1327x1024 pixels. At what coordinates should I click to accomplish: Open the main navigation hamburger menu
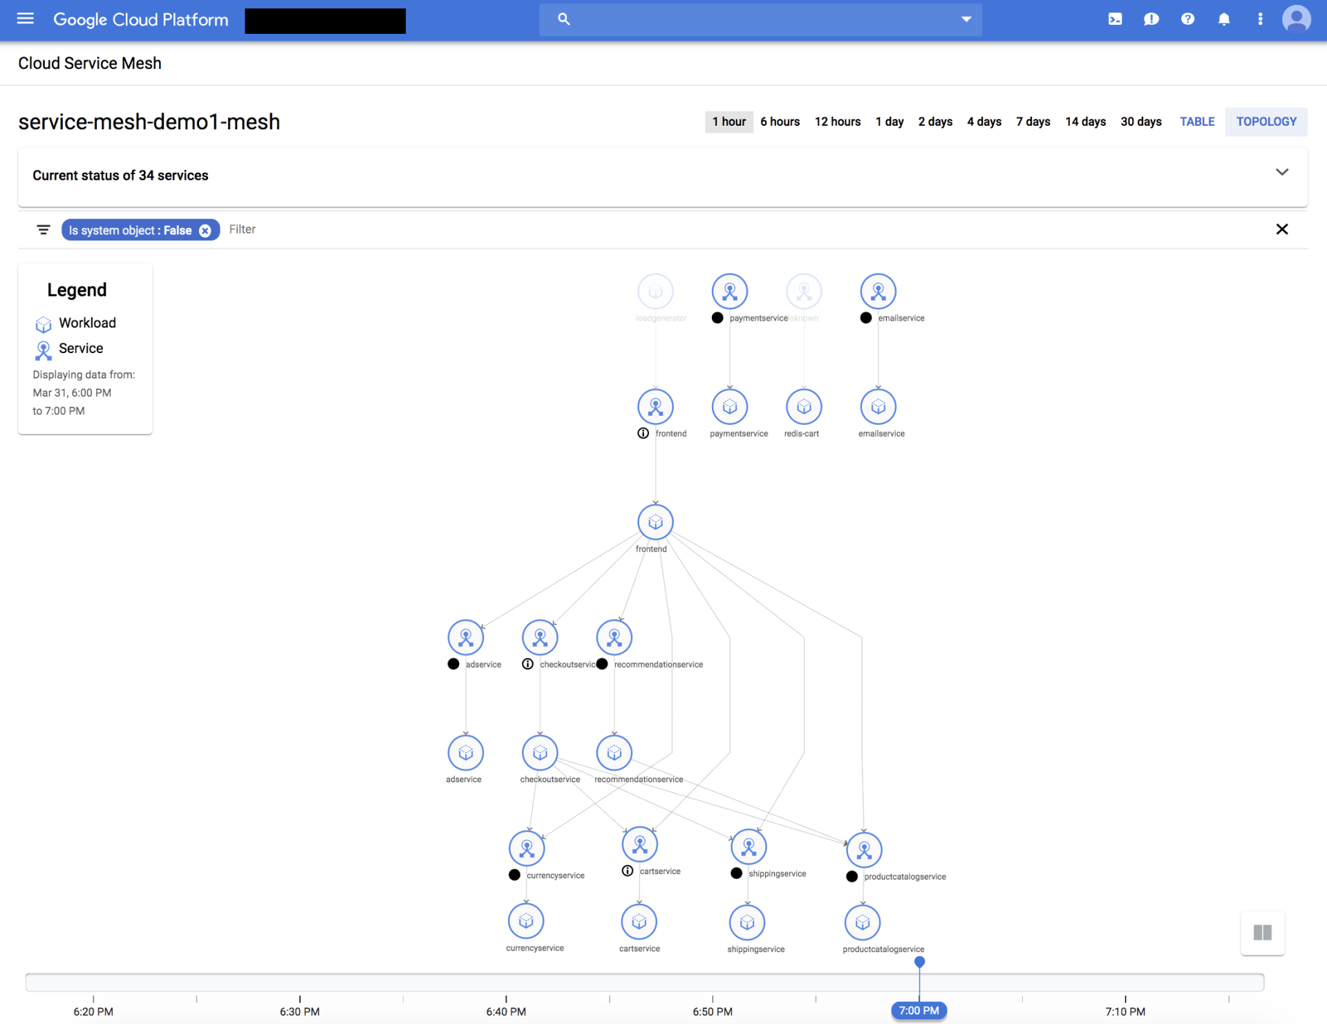click(x=26, y=19)
